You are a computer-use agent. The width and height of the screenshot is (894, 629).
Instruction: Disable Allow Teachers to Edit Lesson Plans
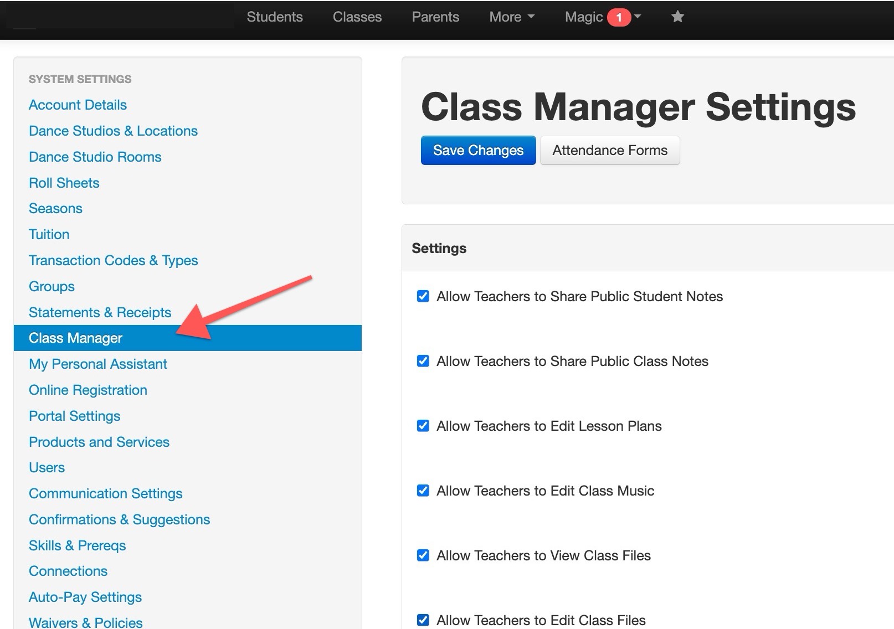click(x=423, y=426)
